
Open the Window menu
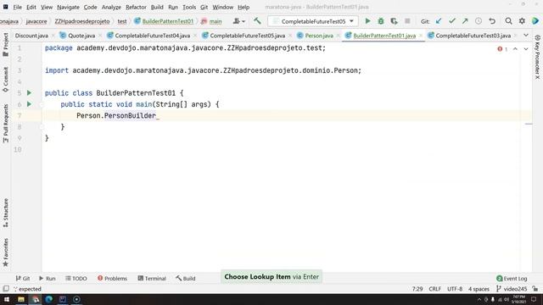click(222, 7)
